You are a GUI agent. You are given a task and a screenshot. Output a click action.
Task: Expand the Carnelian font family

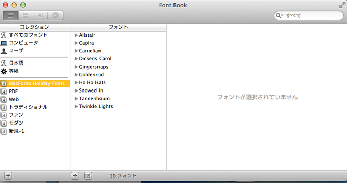76,51
